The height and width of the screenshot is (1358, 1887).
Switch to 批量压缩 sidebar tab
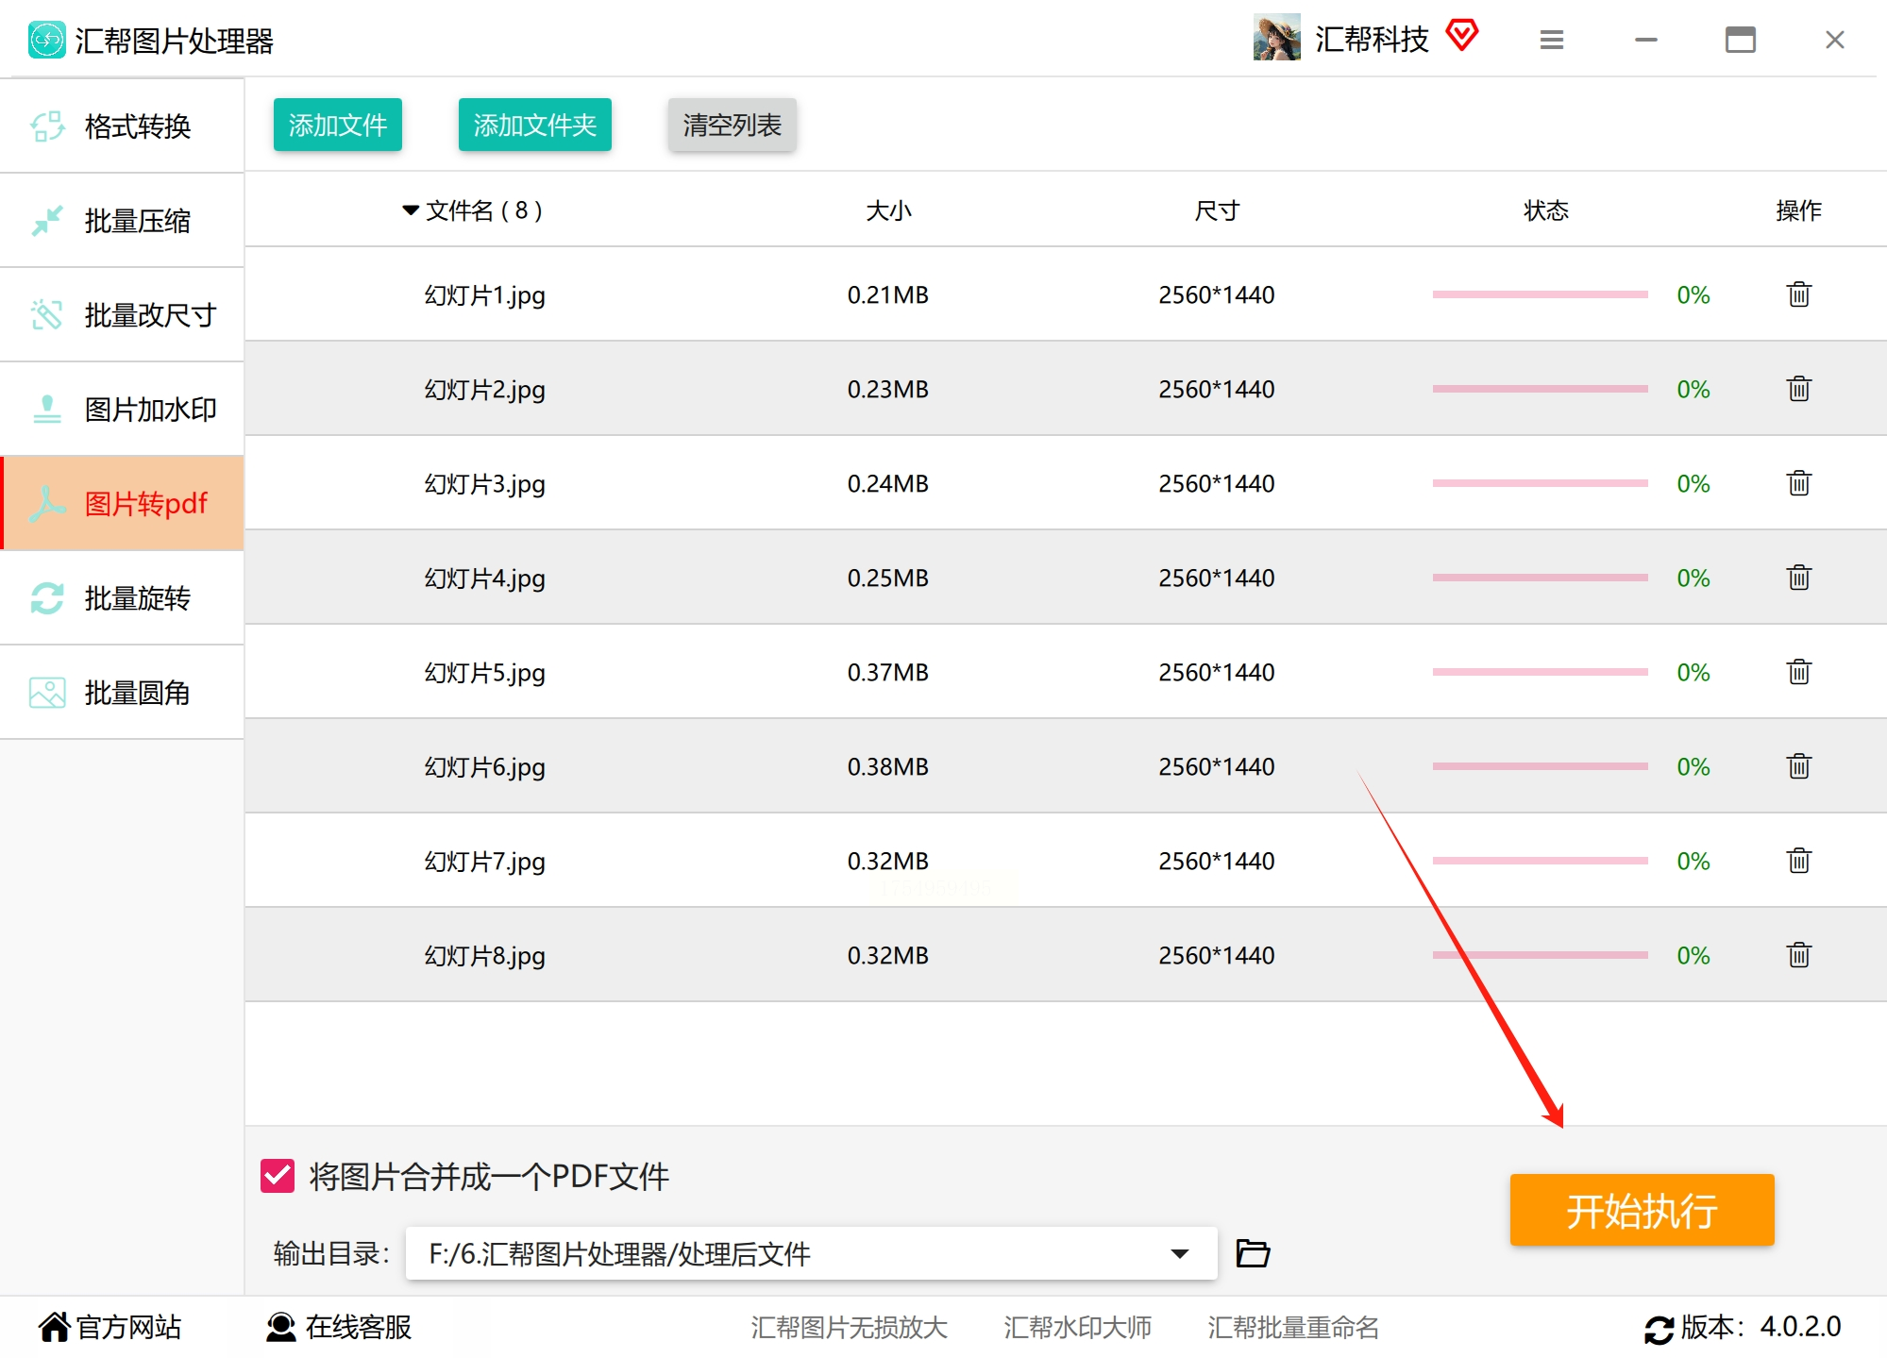click(x=123, y=220)
